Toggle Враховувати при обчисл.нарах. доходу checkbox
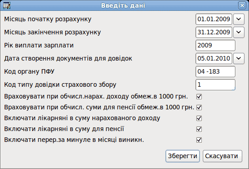The height and width of the screenshot is (169, 249). [x=199, y=97]
